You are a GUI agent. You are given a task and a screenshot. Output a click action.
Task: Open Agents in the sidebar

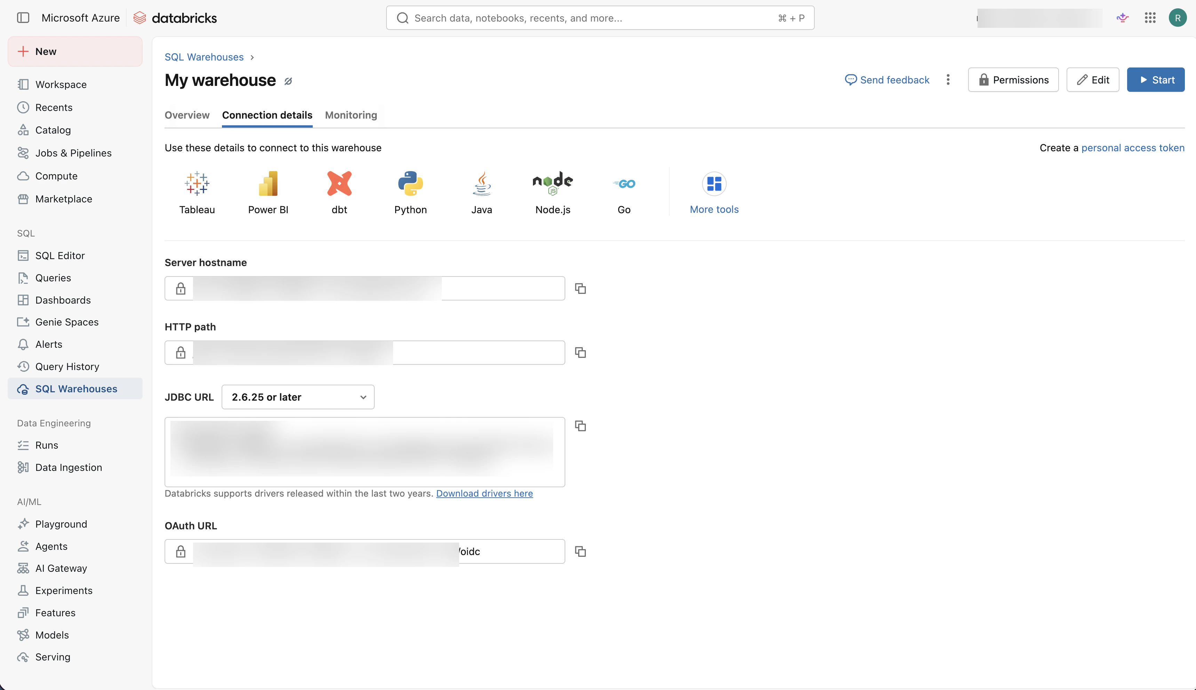(x=75, y=546)
